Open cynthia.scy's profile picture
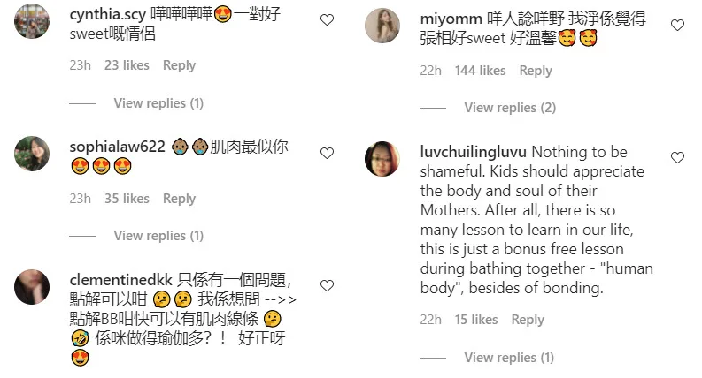The image size is (702, 378). [32, 21]
